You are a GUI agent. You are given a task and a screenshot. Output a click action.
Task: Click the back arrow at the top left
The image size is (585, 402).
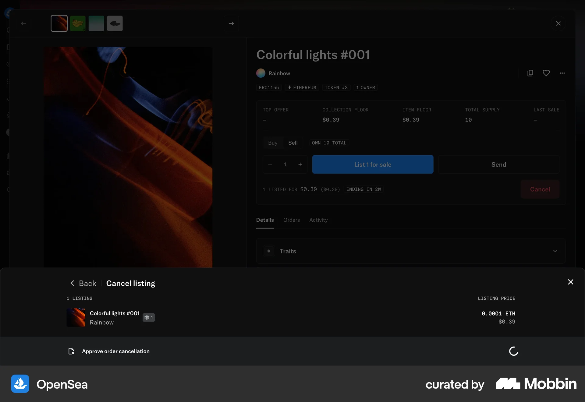coord(24,23)
